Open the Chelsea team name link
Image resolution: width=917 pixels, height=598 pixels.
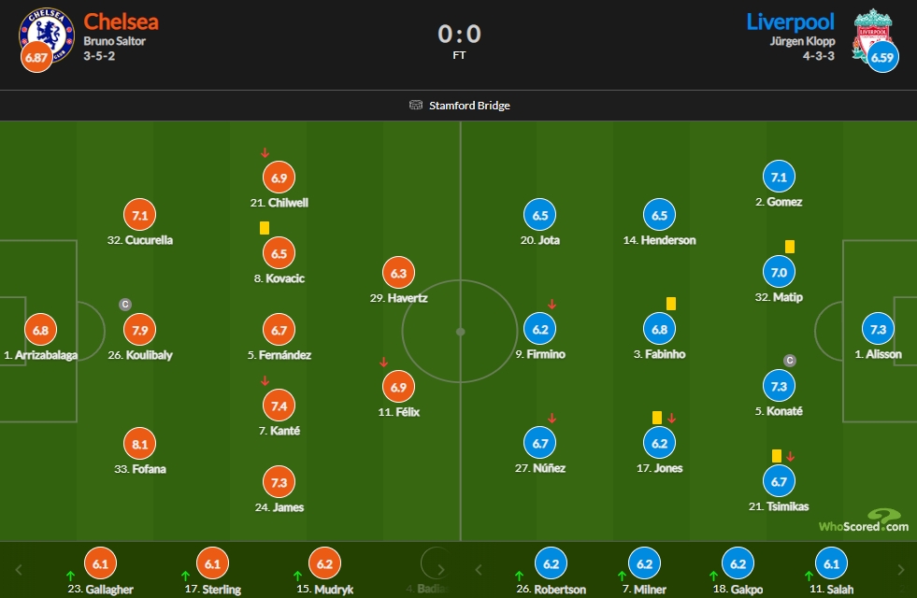click(x=122, y=21)
